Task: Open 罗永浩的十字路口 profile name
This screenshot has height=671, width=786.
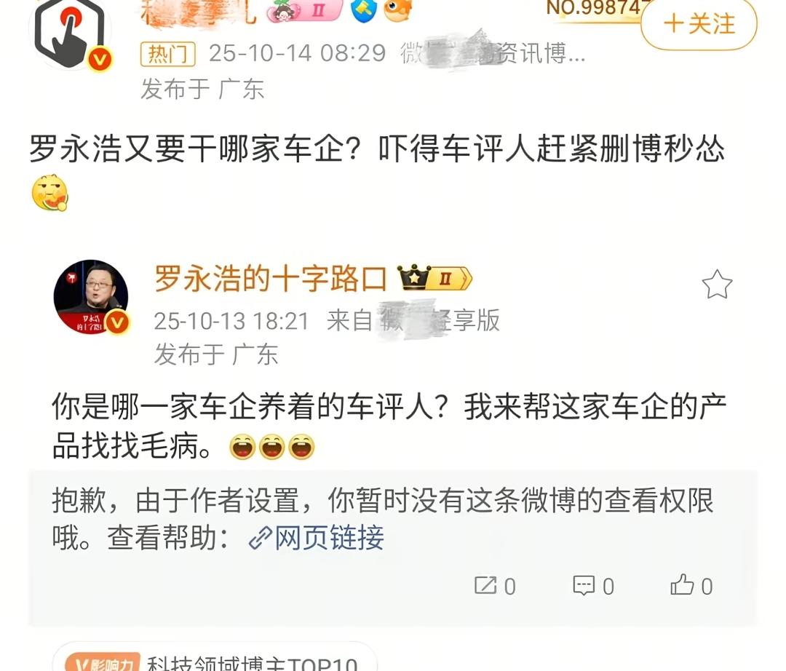Action: tap(271, 279)
